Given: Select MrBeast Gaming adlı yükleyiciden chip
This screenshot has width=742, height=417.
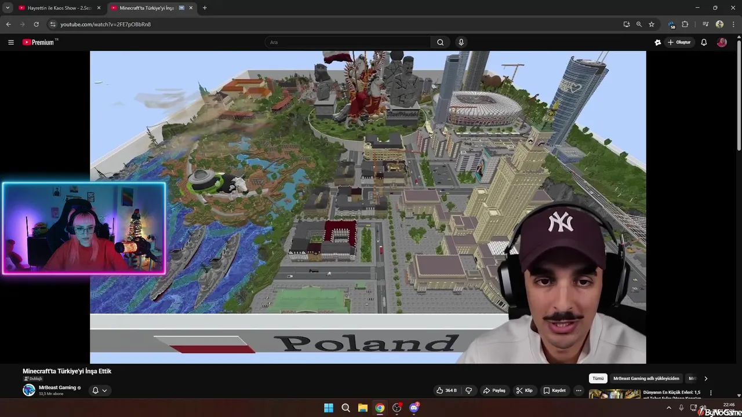Looking at the screenshot, I should (646, 378).
